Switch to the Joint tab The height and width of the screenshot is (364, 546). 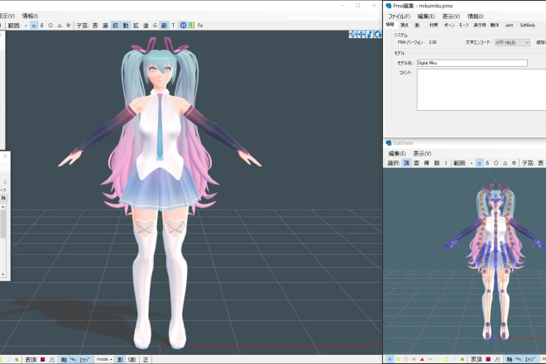(509, 25)
